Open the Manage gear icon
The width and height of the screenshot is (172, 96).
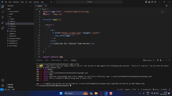pyautogui.click(x=3, y=86)
